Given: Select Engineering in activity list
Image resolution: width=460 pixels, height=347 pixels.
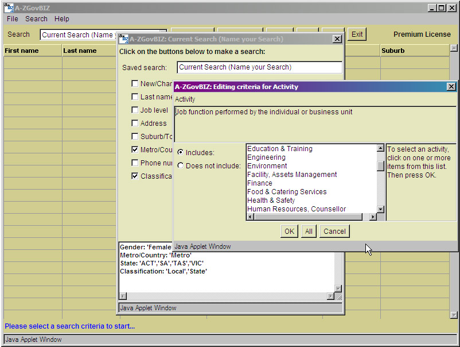Looking at the screenshot, I should (x=311, y=157).
